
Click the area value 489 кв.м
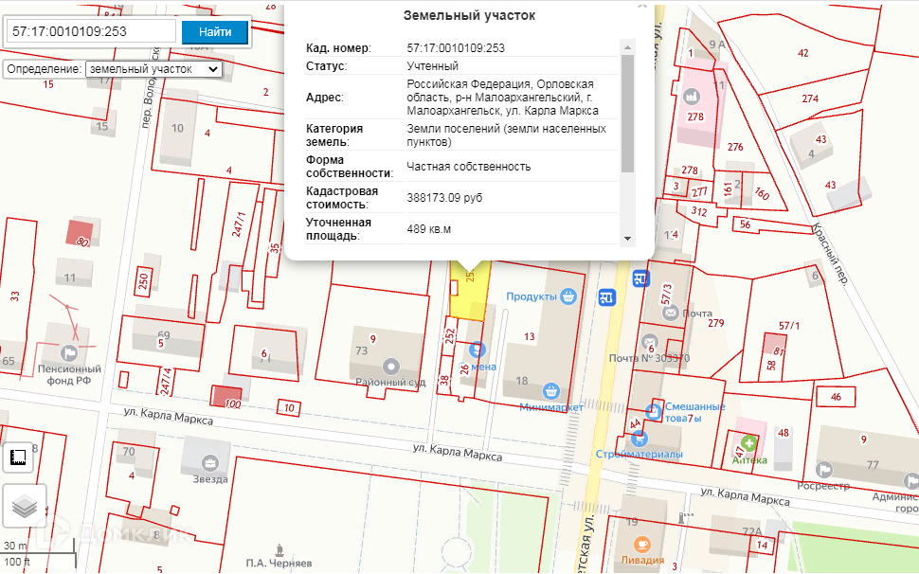(429, 229)
